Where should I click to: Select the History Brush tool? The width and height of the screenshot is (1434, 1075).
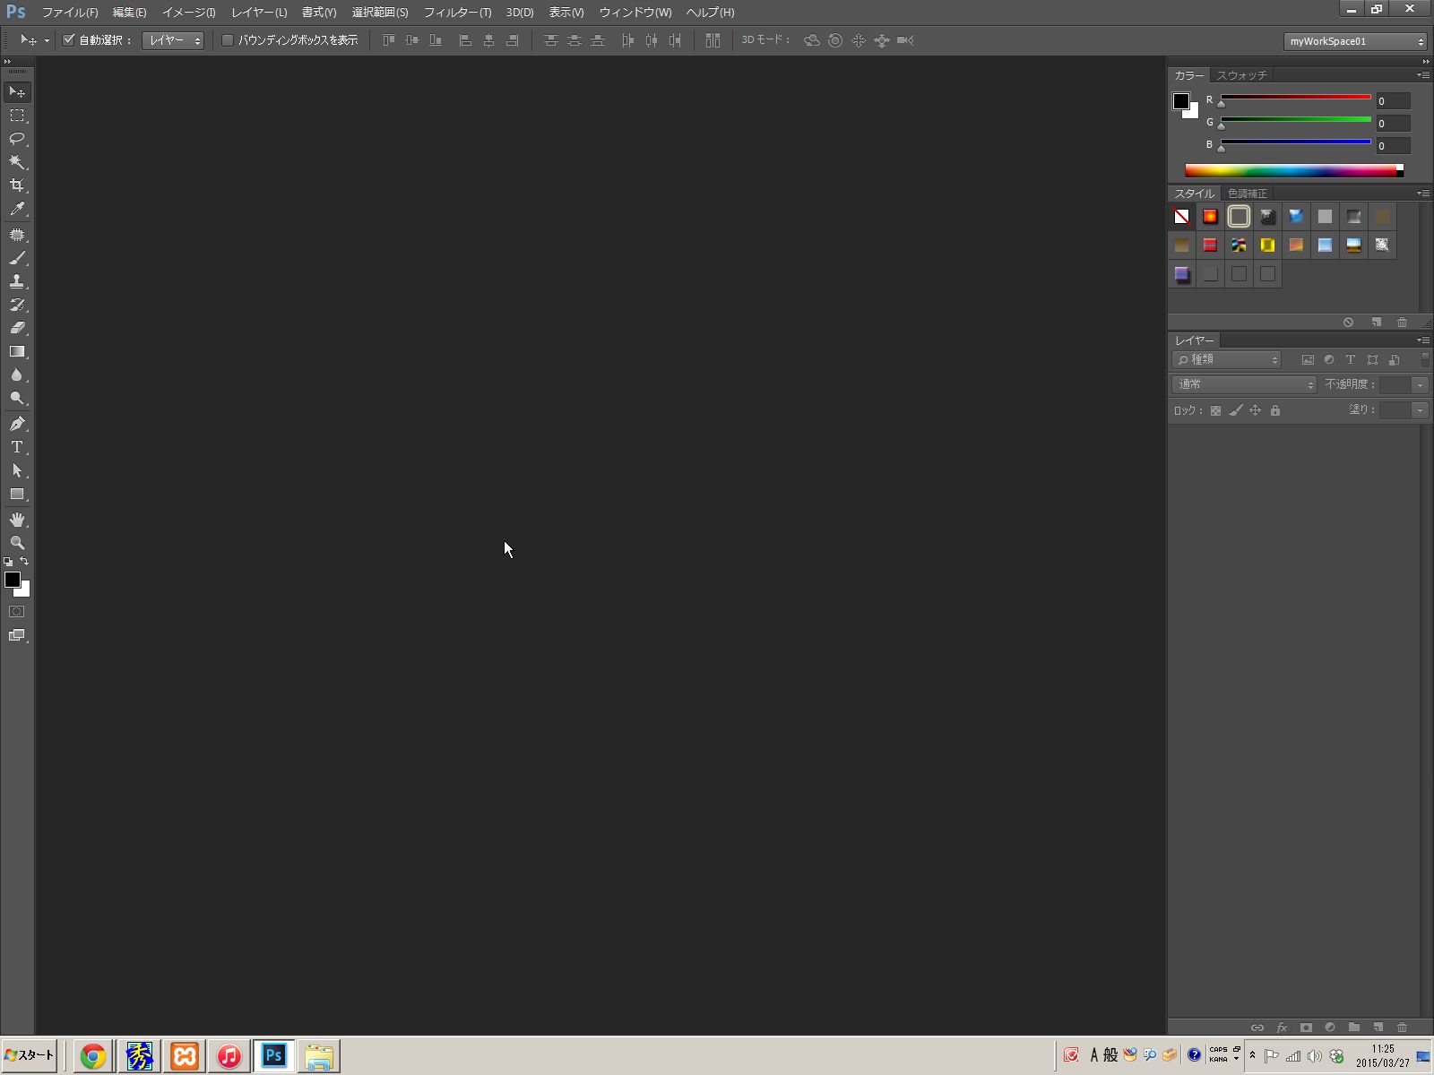tap(17, 305)
